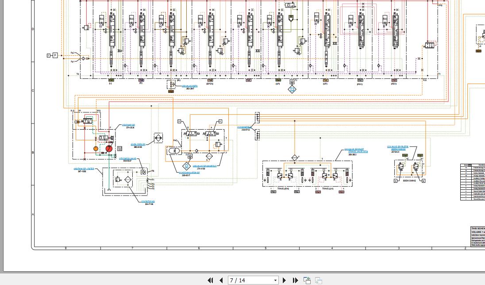
Task: Click the (17) CHECK VALVE hyperlink
Action: point(127,158)
